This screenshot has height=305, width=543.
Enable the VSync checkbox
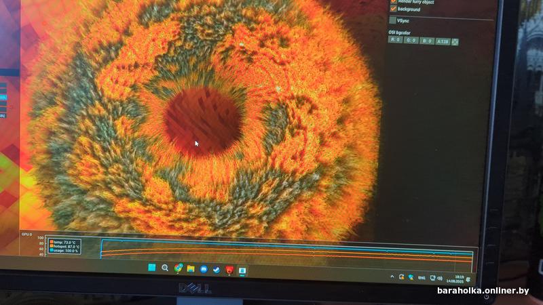tap(392, 20)
